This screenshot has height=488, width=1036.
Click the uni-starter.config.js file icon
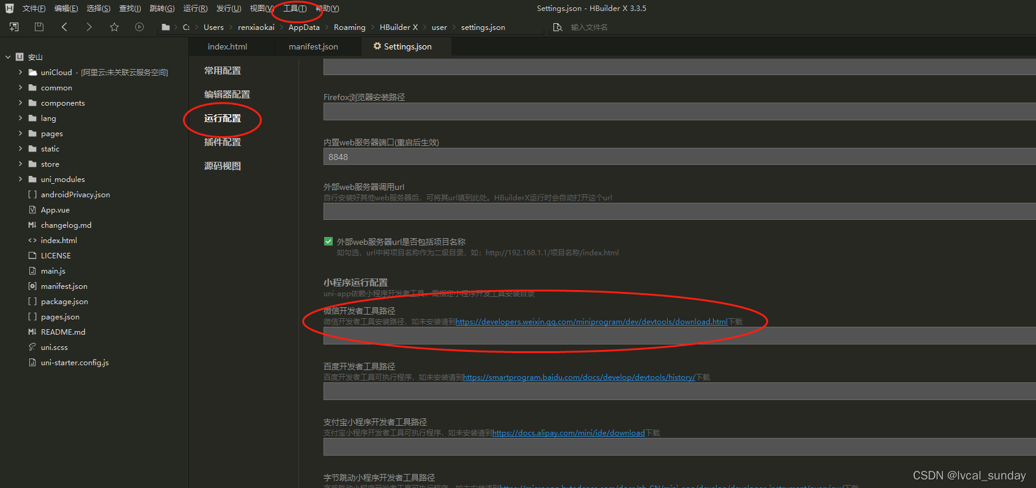click(x=32, y=362)
